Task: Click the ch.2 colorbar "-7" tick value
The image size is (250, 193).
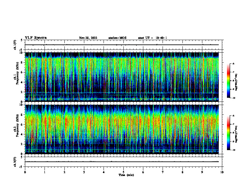Action: [x=233, y=124]
